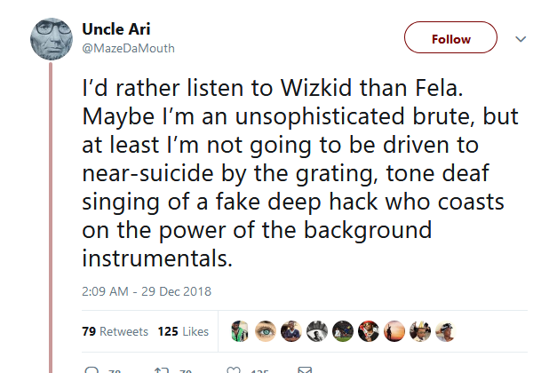
Task: Like the tweet with the heart icon
Action: tap(235, 369)
